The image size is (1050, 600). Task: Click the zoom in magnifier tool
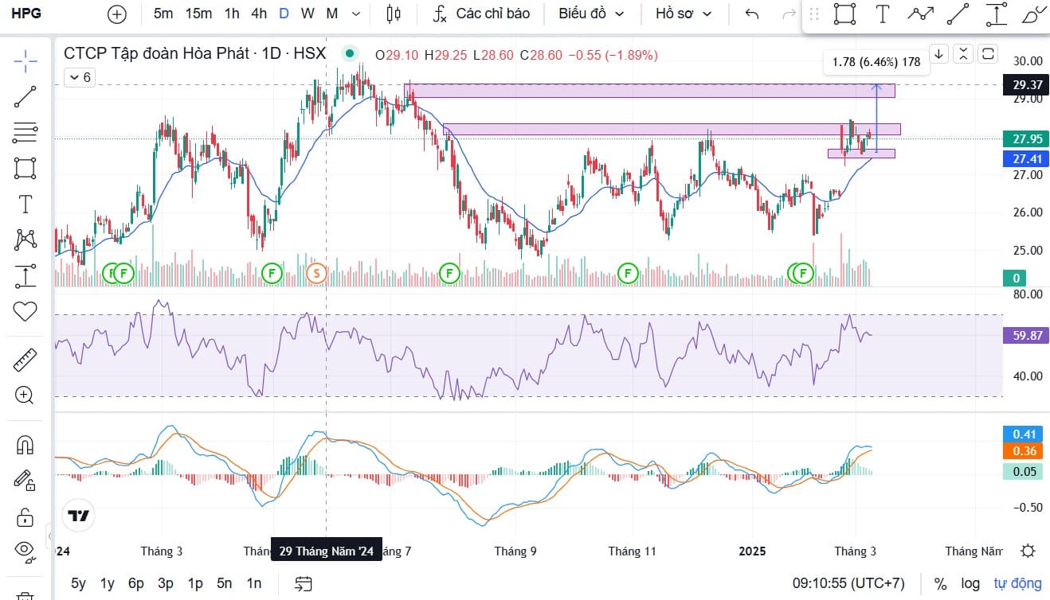pos(25,395)
